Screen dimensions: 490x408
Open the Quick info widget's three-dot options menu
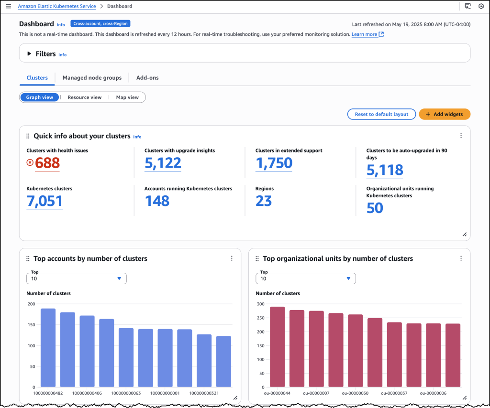[x=461, y=136]
